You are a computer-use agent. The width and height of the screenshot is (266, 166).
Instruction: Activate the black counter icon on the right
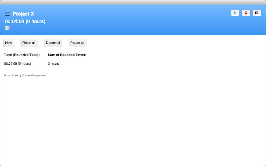257,13
